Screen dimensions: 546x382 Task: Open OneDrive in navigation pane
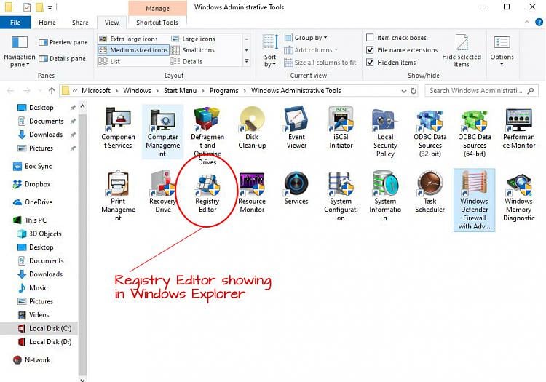[33, 202]
